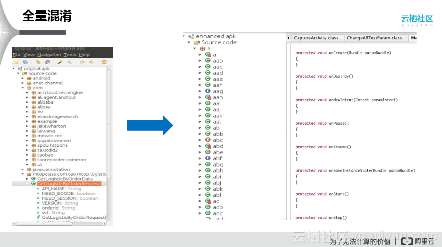Switch to CaptureActivity.class tab
The width and height of the screenshot is (442, 247).
316,38
